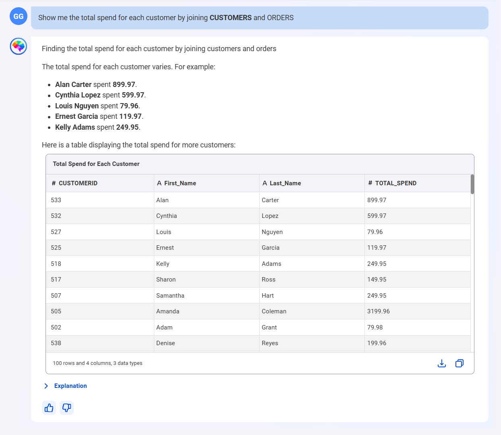
Task: Click the copy table icon
Action: click(x=460, y=363)
